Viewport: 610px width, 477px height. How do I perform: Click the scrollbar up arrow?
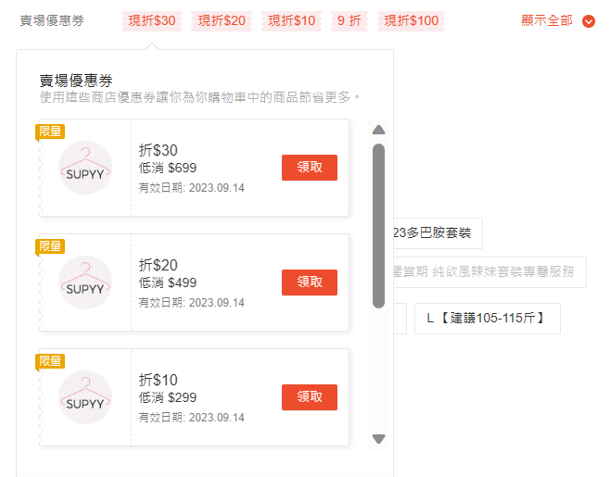(x=378, y=130)
